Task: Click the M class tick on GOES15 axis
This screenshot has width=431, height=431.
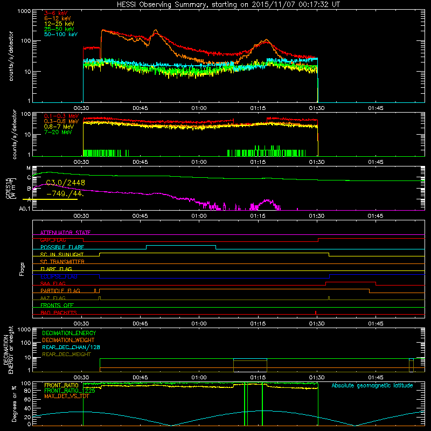Action: (x=29, y=168)
